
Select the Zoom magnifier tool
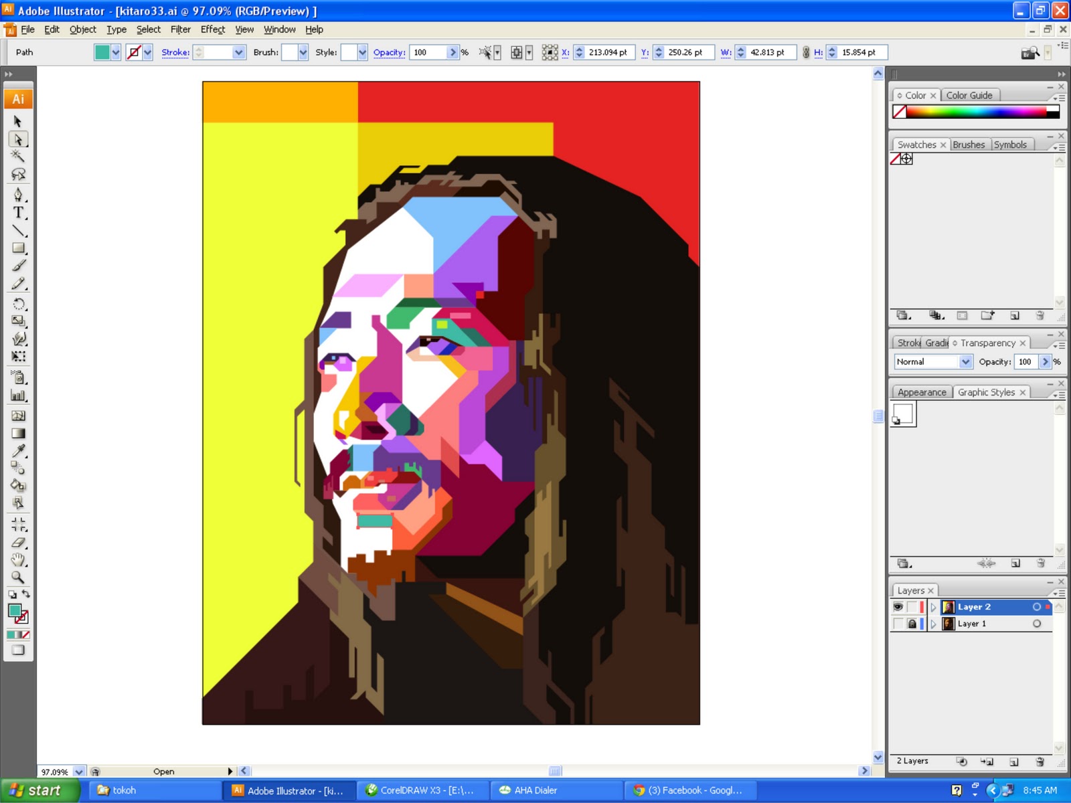tap(18, 577)
